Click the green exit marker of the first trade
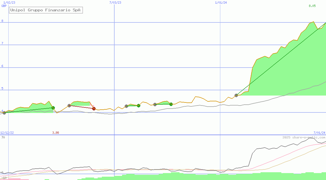Image resolution: width=326 pixels, height=180 pixels. pos(53,108)
